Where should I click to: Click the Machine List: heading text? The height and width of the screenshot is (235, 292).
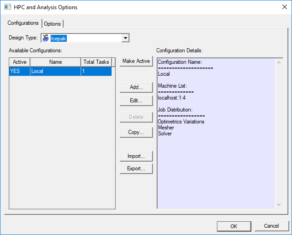[x=172, y=86]
